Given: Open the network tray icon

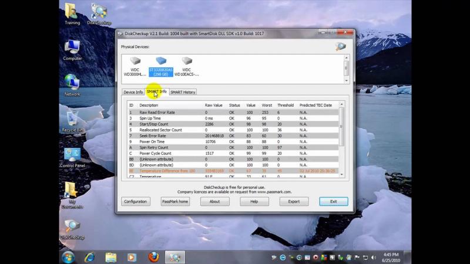Looking at the screenshot, I should 365,258.
